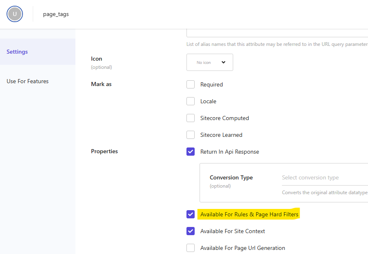This screenshot has width=368, height=254.
Task: Switch to Use For Features tab
Action: pos(27,81)
